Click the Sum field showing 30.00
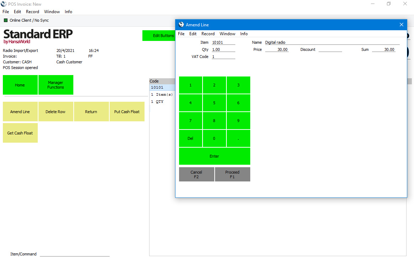The height and width of the screenshot is (259, 414). (x=384, y=49)
